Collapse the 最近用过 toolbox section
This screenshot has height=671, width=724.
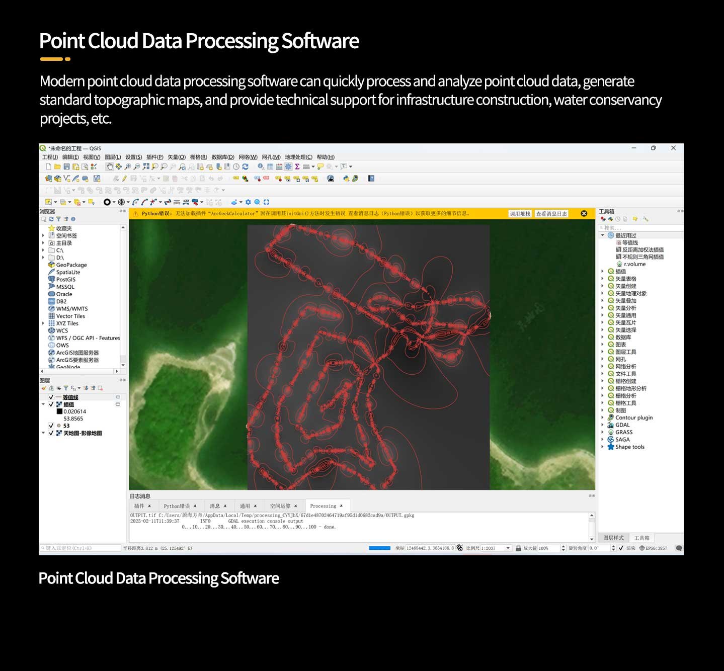click(x=602, y=235)
